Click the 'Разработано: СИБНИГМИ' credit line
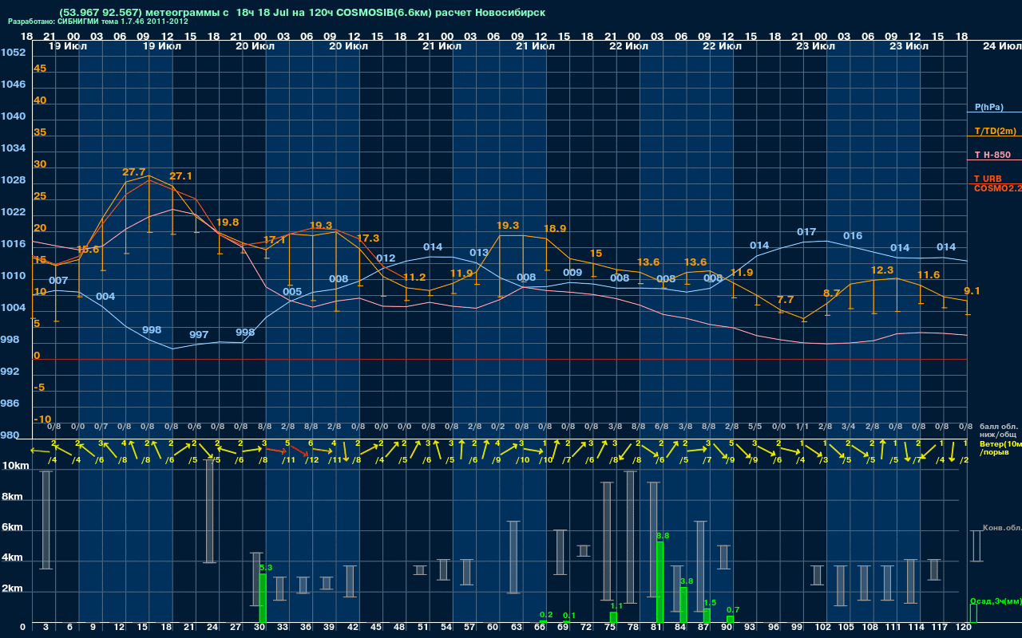The image size is (1022, 638). point(98,22)
